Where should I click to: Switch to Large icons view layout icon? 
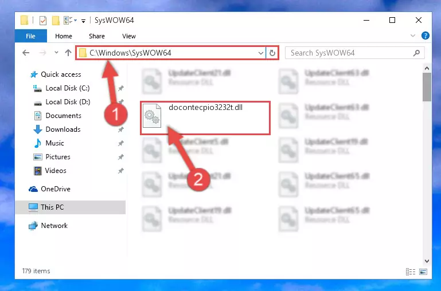coord(423,272)
